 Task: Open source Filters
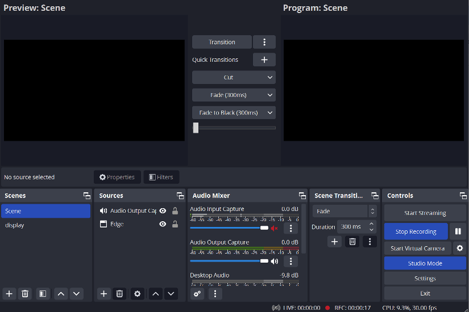pyautogui.click(x=161, y=177)
